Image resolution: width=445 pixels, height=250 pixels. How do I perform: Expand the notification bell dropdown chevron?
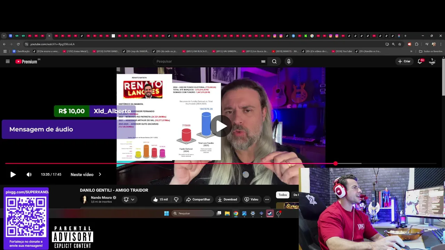click(x=132, y=199)
